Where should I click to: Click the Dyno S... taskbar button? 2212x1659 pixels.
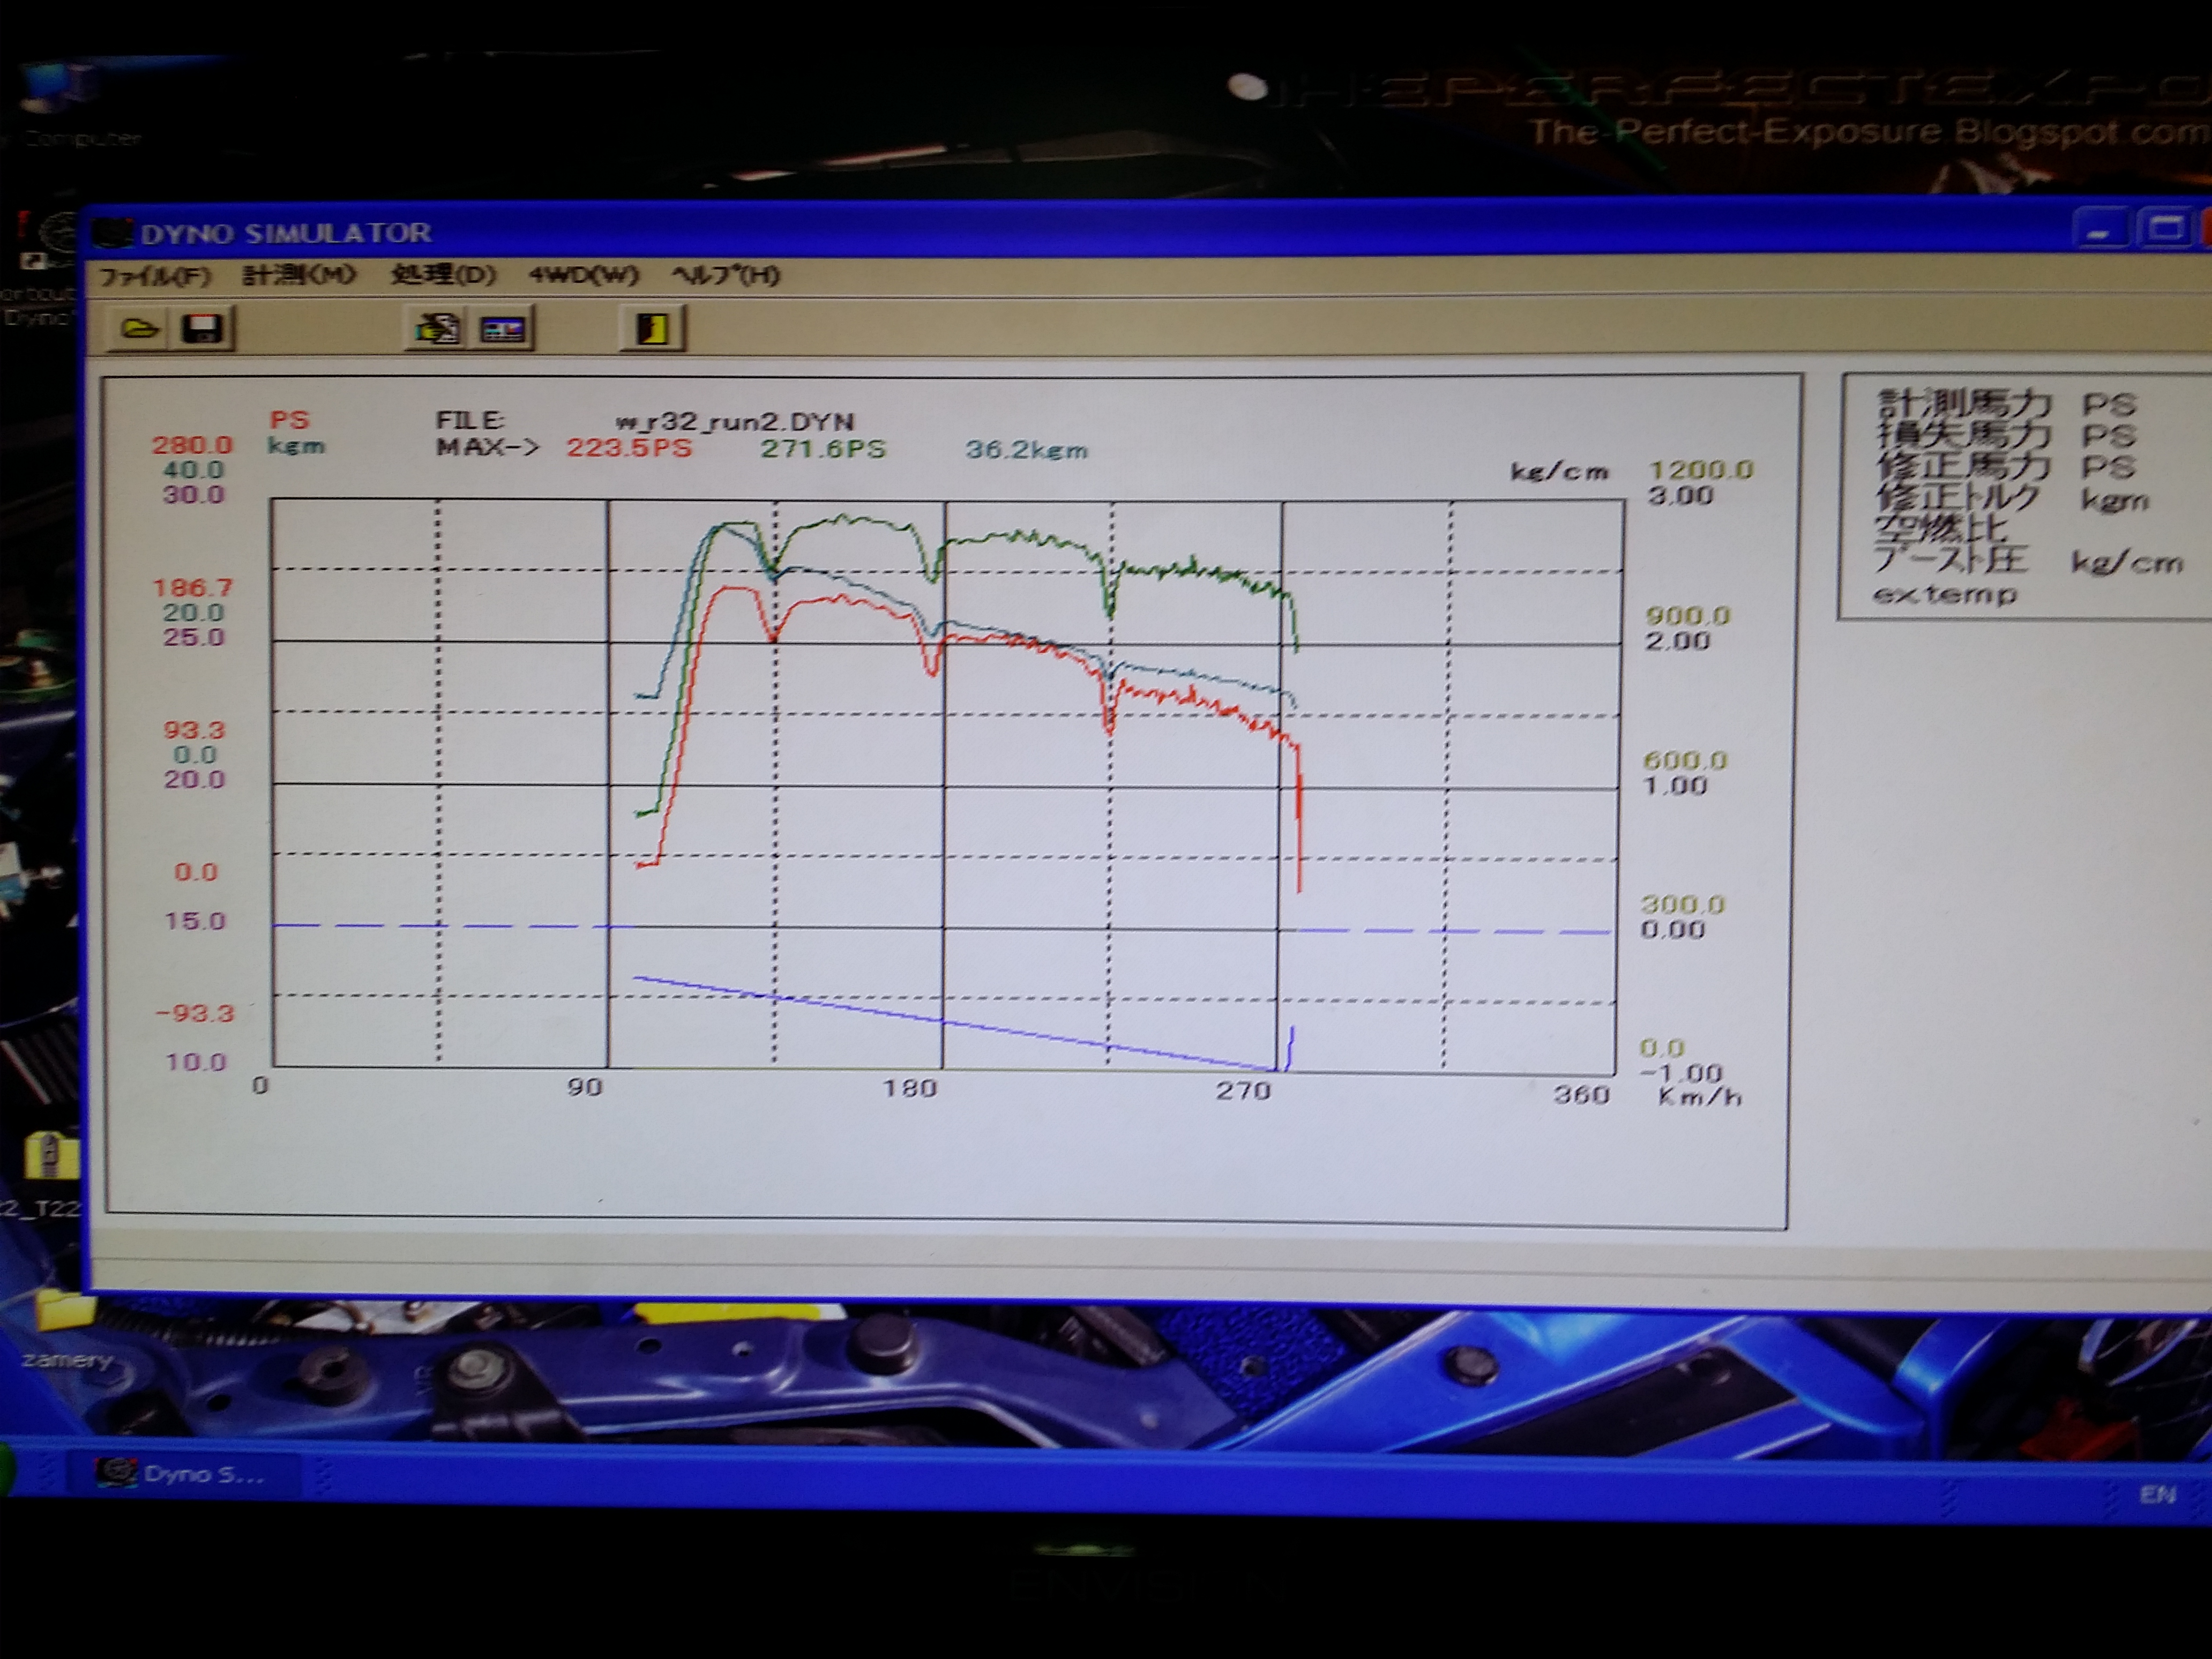click(182, 1473)
